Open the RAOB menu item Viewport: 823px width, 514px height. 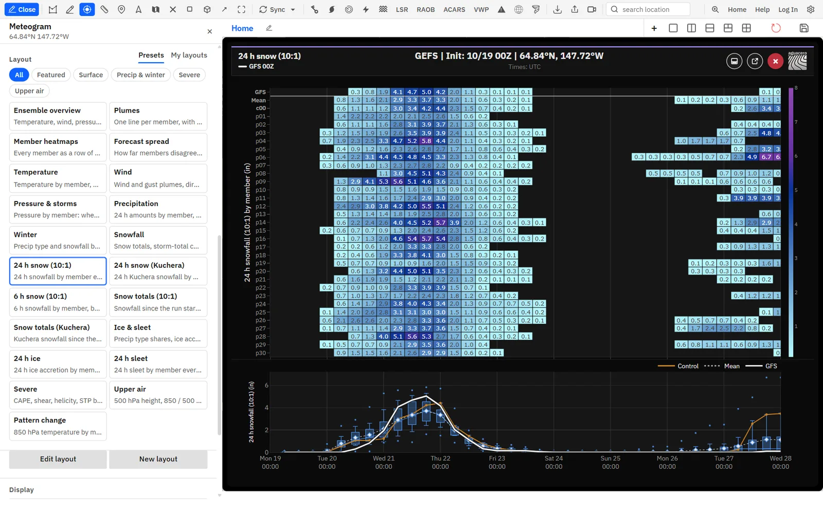[x=425, y=9]
